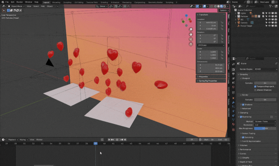This screenshot has width=279, height=166.
Task: Jump to the timeline end frame
Action: click(x=126, y=140)
